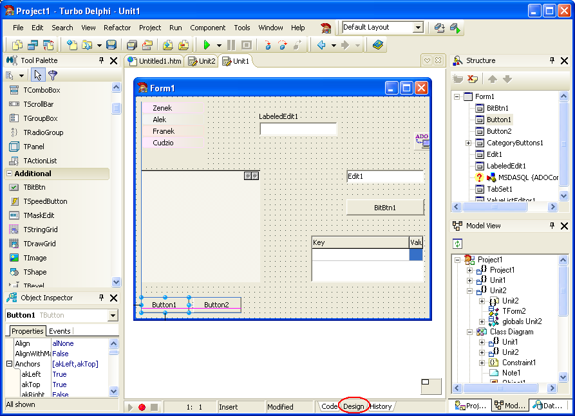Image resolution: width=575 pixels, height=416 pixels.
Task: Open the Tools menu
Action: (242, 28)
